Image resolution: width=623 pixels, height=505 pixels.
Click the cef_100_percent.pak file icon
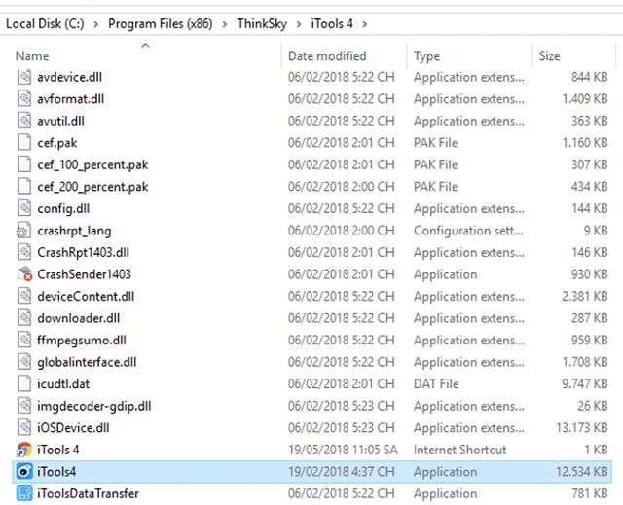coord(24,164)
